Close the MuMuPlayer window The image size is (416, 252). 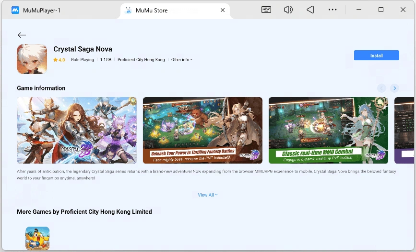pyautogui.click(x=403, y=10)
